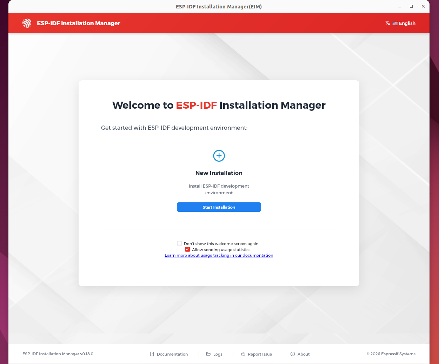The height and width of the screenshot is (364, 439).
Task: Click the Logs folder icon
Action: (x=208, y=354)
